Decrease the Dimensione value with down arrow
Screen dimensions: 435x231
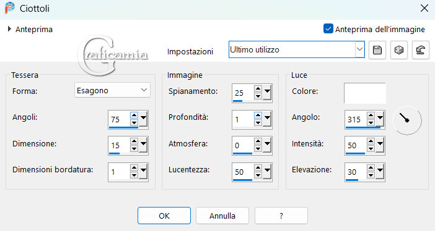click(134, 149)
